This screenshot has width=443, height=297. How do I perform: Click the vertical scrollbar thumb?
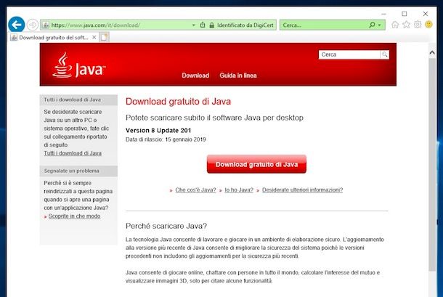pos(432,164)
